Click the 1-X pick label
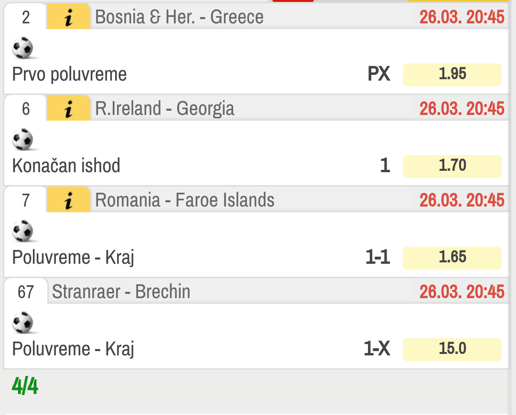Image resolution: width=516 pixels, height=415 pixels. (377, 349)
